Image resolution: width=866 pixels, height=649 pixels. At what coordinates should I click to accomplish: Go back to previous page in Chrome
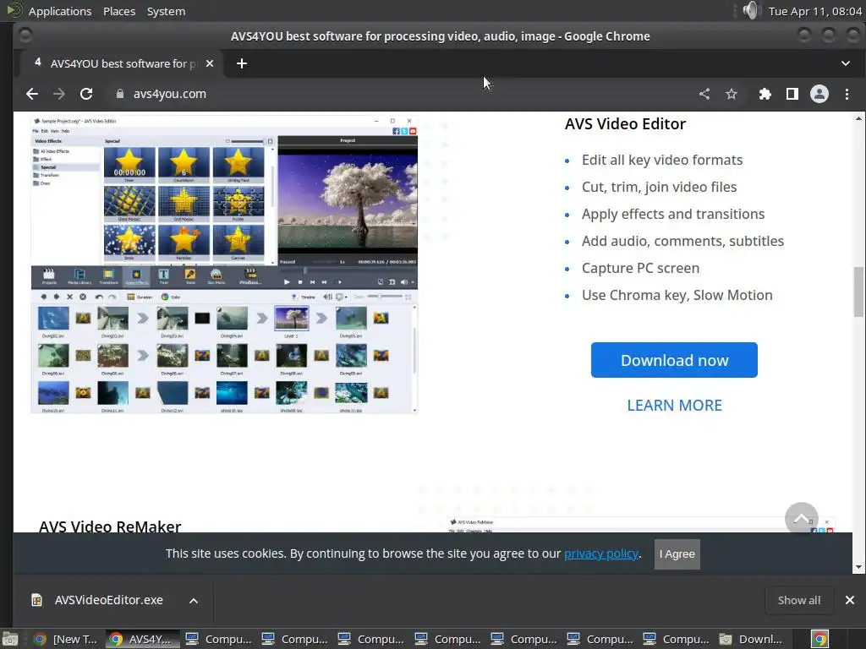click(32, 94)
